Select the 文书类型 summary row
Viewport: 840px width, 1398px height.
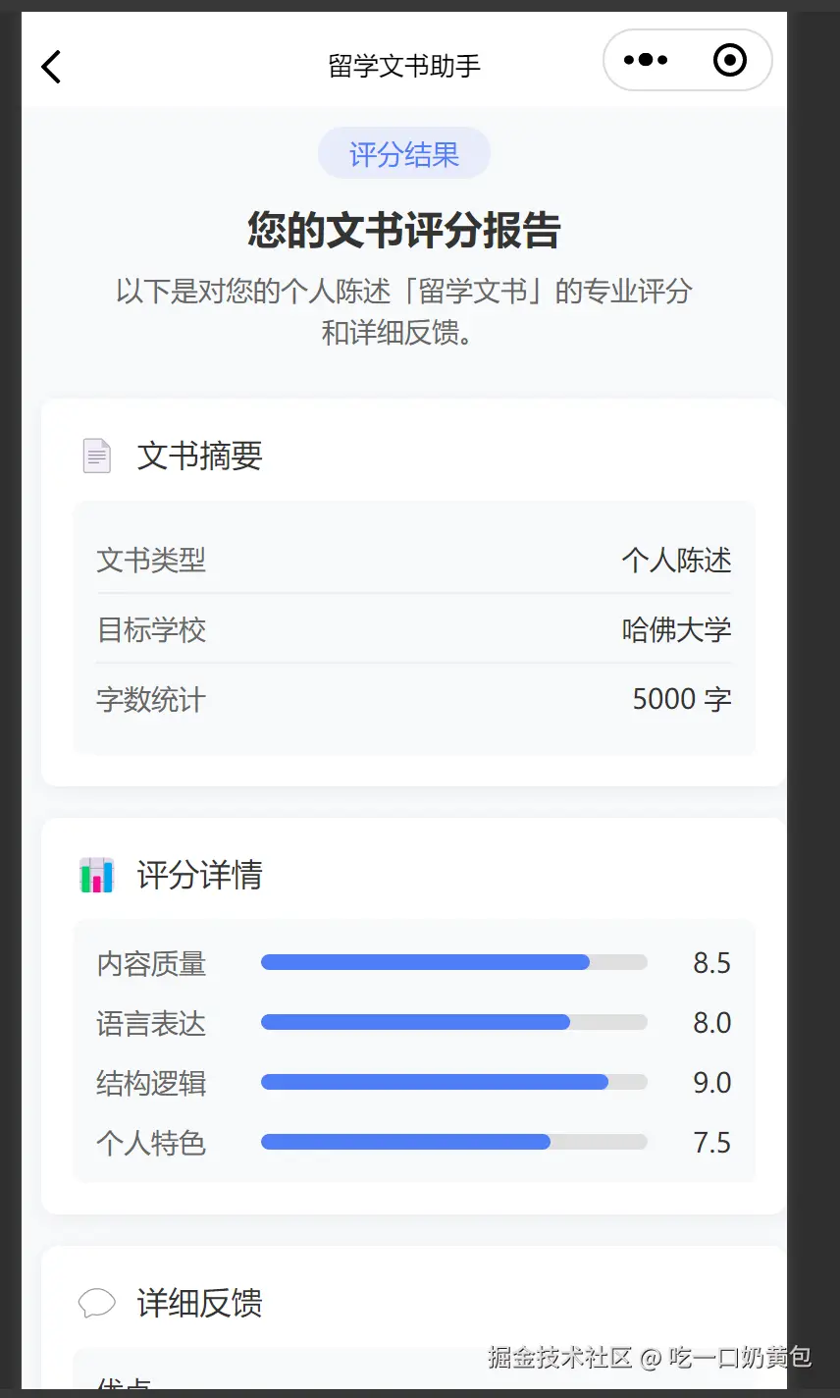point(413,561)
